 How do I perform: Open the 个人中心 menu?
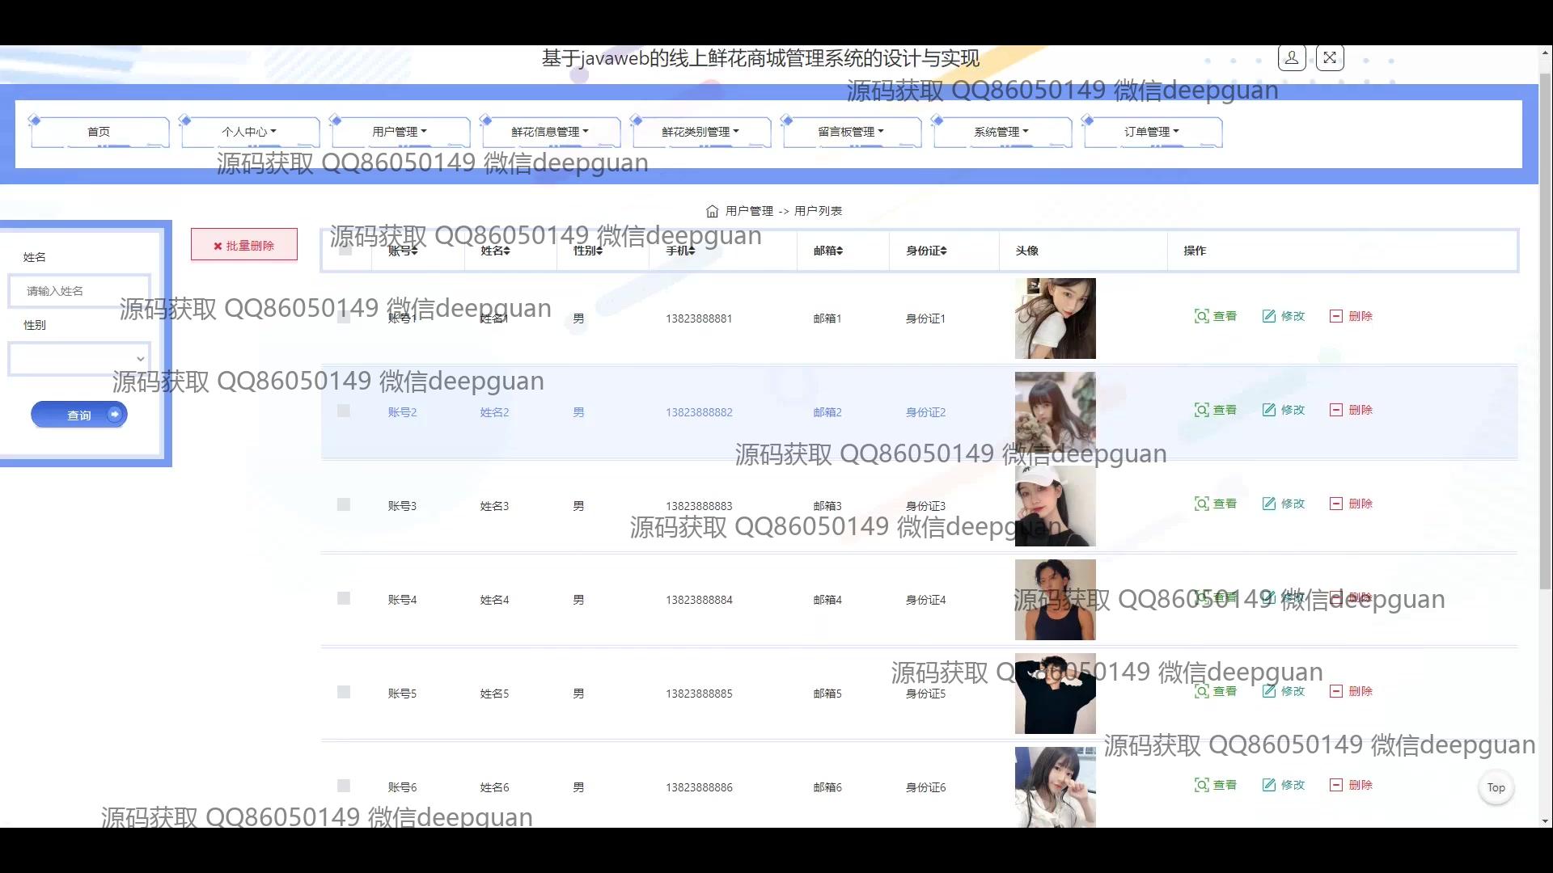coord(249,131)
